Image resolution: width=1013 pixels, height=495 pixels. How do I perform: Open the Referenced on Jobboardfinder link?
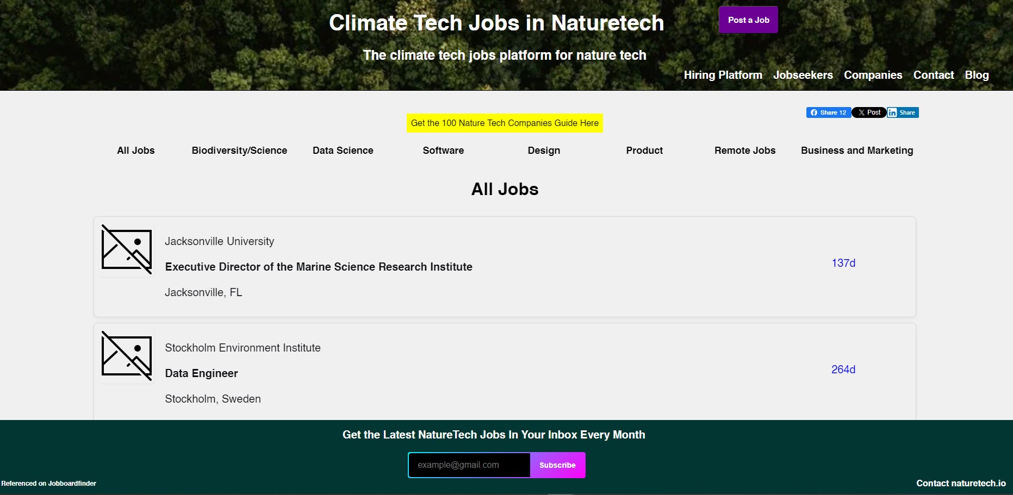49,483
